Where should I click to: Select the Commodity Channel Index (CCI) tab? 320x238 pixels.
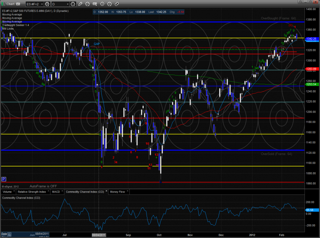click(85, 192)
